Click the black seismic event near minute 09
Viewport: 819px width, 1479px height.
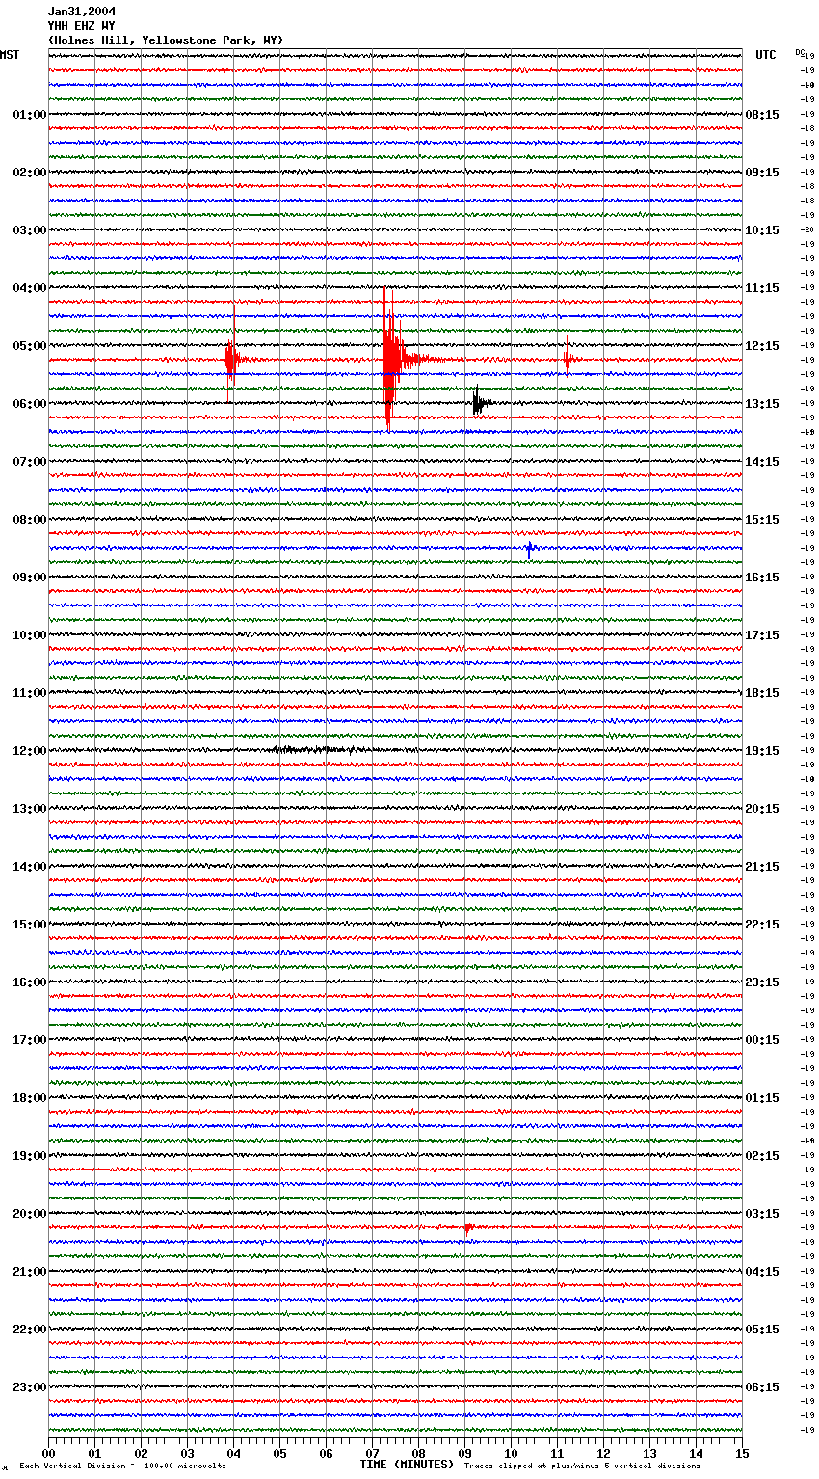click(480, 402)
